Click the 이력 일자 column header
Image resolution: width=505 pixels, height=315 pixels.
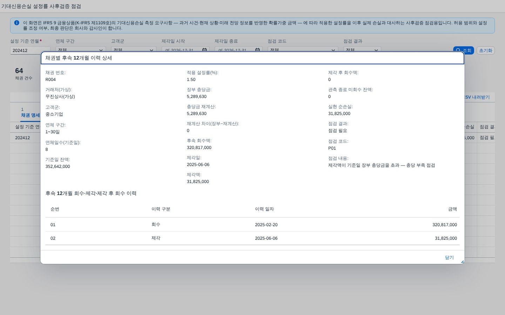[264, 209]
